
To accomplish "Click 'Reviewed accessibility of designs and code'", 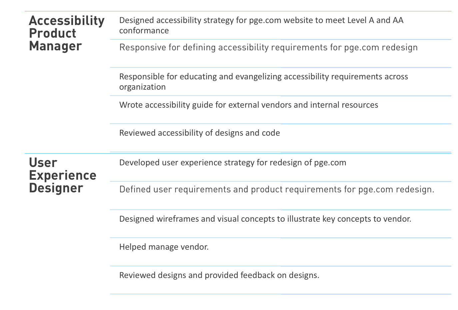I will pyautogui.click(x=200, y=133).
